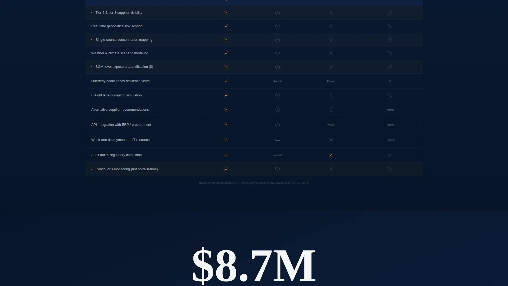Click the only x mark in Quarterly board-ready resilience row
The width and height of the screenshot is (508, 286).
390,81
